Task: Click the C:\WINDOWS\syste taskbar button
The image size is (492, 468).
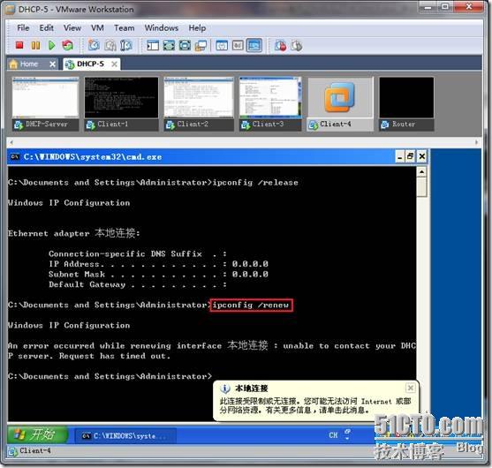Action: (125, 435)
